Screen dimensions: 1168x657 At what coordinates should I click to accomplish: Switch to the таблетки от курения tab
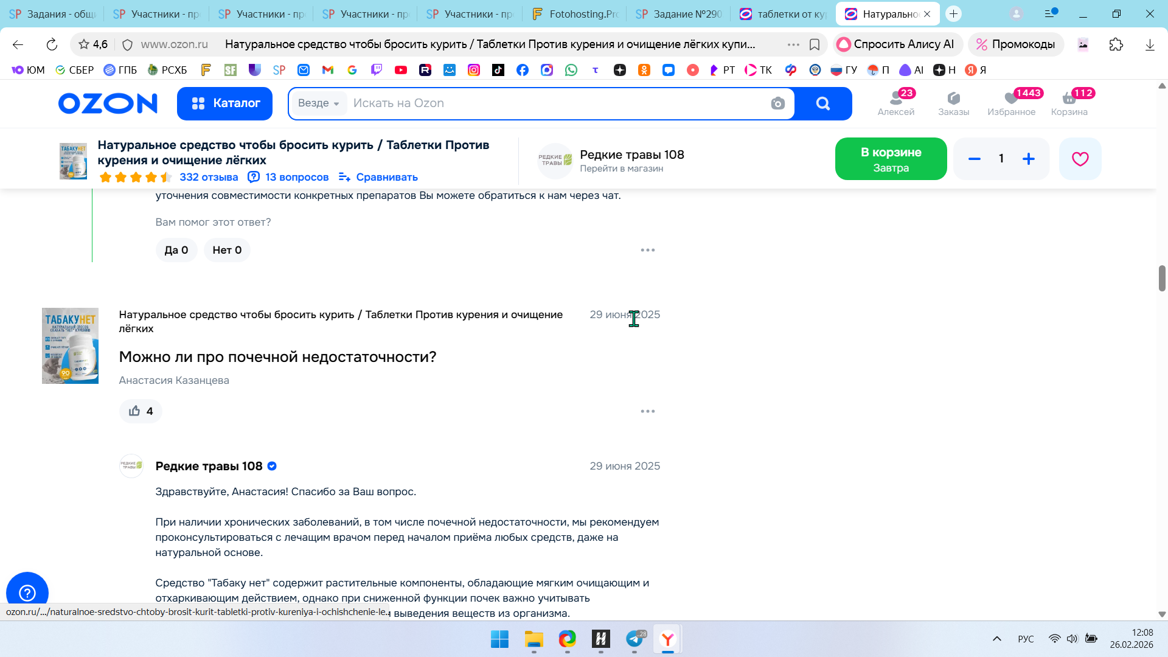click(784, 14)
